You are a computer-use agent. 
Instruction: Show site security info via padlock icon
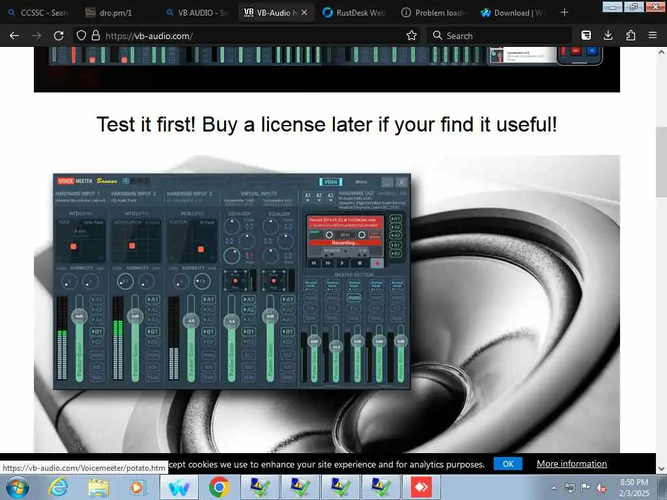[x=96, y=36]
